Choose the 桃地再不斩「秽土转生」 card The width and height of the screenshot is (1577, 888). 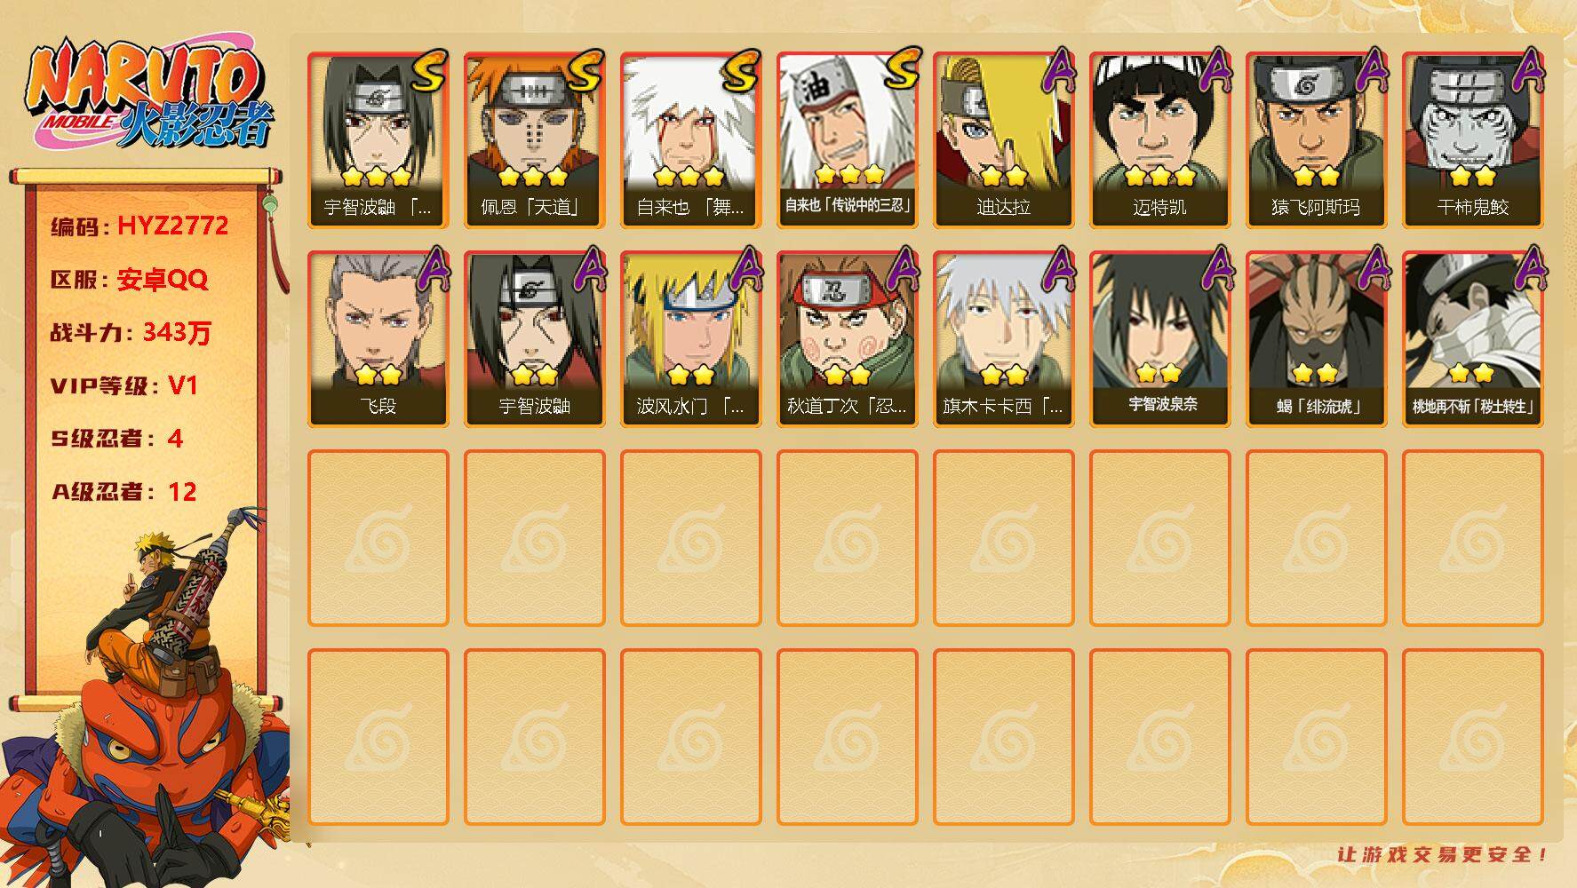1472,339
